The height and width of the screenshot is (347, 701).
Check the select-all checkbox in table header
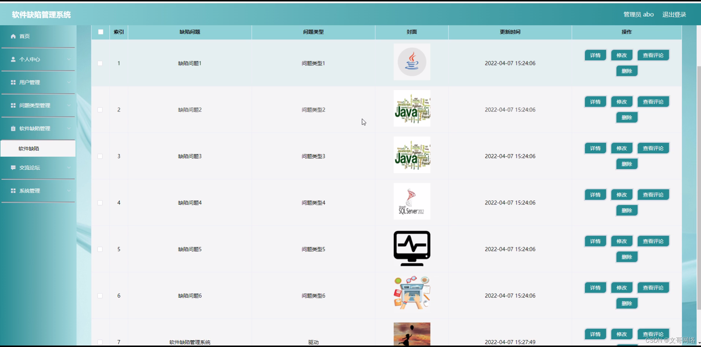click(x=100, y=32)
